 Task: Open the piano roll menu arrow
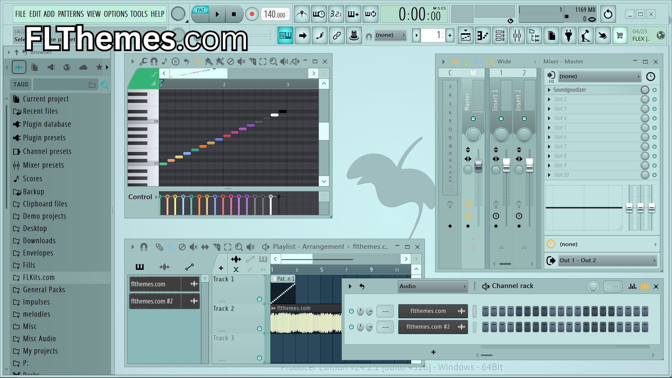133,62
